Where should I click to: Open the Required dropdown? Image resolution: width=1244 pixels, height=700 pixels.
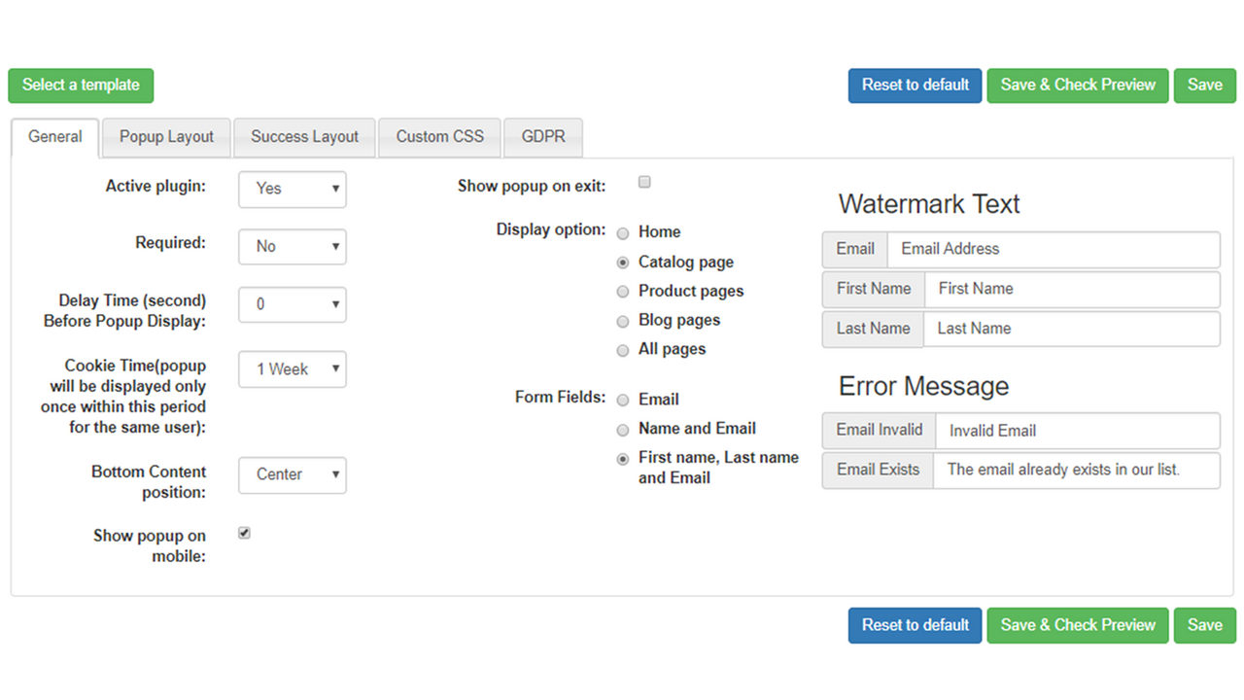tap(293, 247)
